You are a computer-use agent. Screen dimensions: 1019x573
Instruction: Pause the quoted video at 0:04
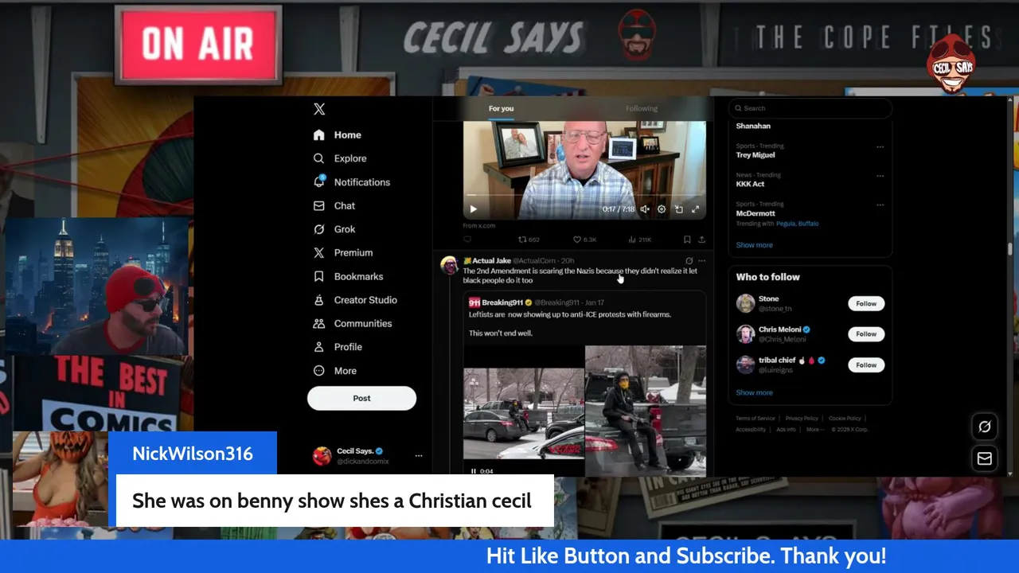(474, 471)
